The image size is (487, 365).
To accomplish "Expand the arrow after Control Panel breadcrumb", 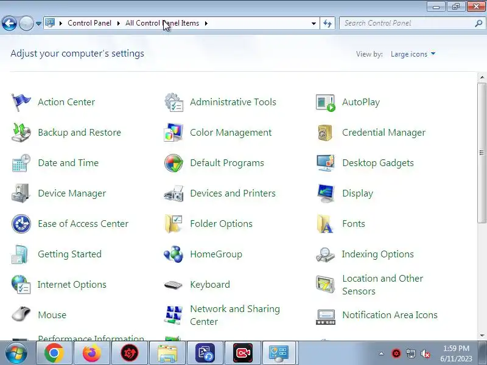I will tap(118, 23).
